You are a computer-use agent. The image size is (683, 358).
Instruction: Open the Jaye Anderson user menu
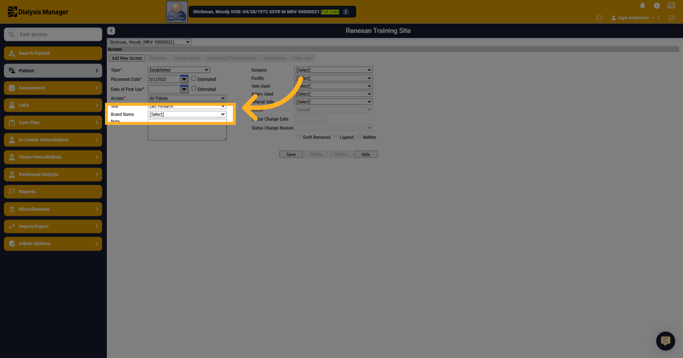coord(633,18)
